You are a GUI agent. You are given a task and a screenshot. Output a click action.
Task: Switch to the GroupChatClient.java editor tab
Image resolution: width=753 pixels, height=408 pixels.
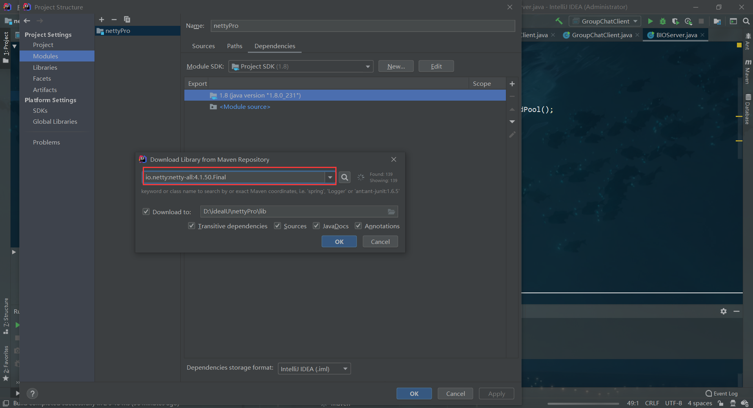point(602,35)
